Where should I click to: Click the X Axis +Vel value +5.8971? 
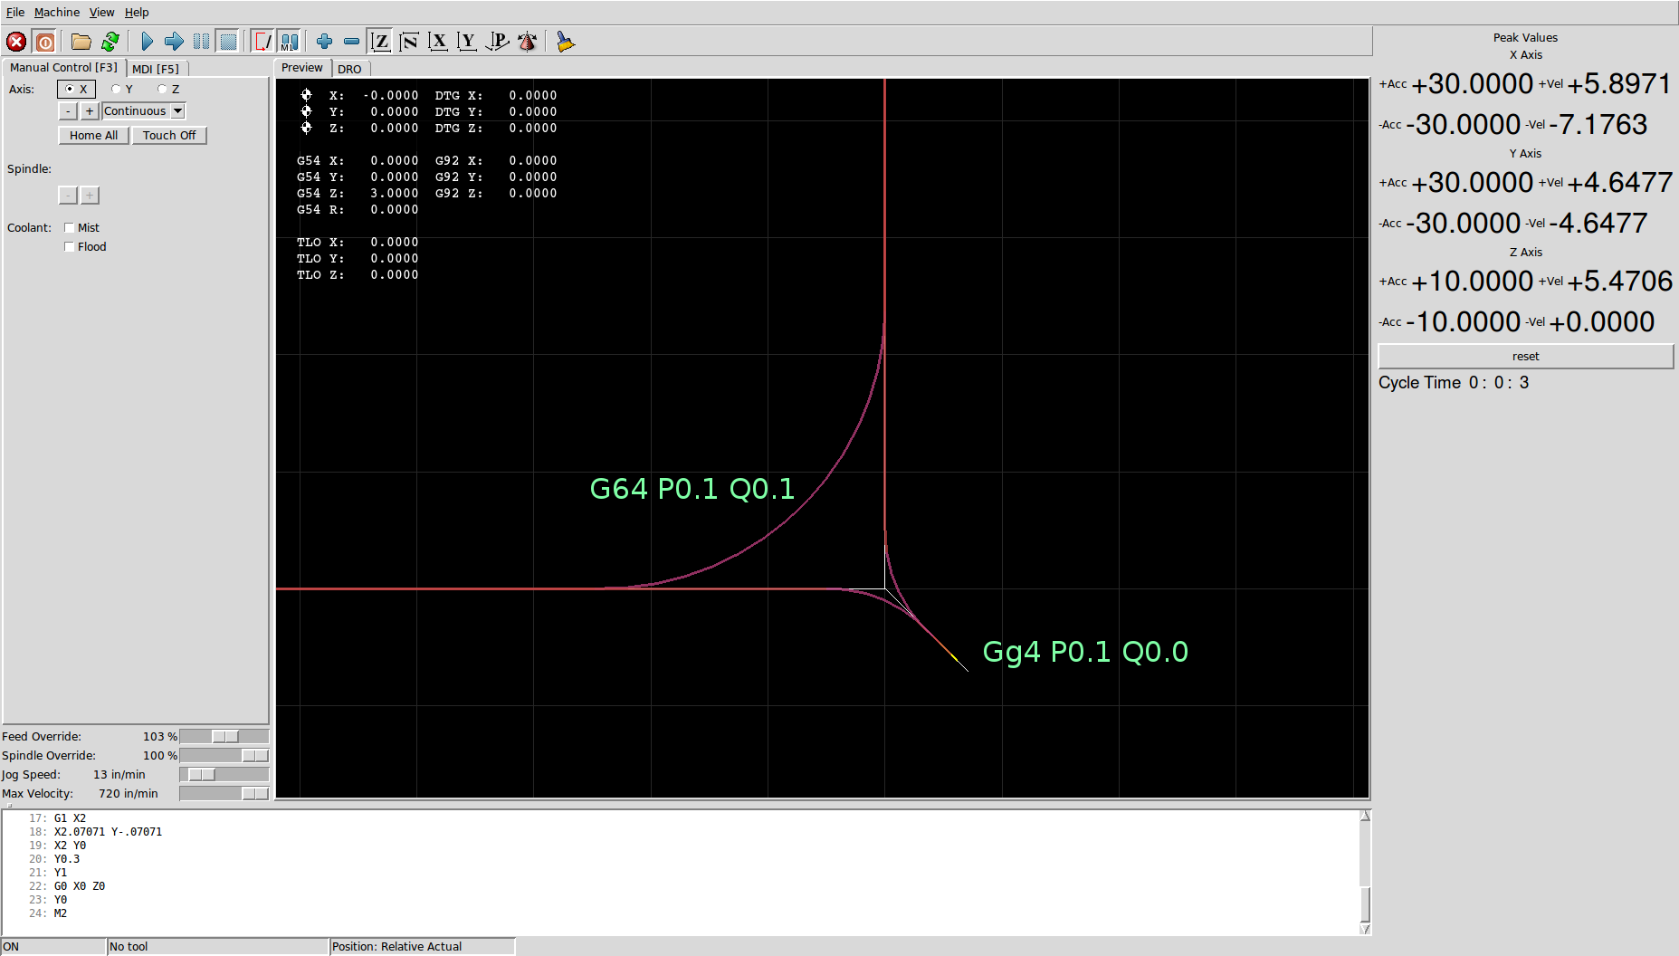(x=1618, y=84)
